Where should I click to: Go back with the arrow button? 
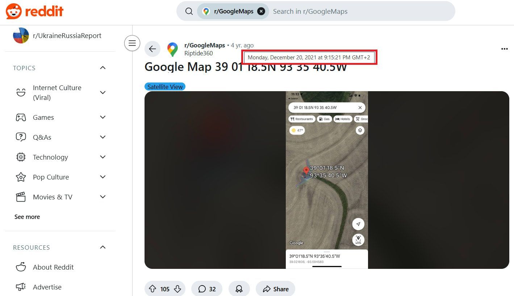[x=152, y=49]
